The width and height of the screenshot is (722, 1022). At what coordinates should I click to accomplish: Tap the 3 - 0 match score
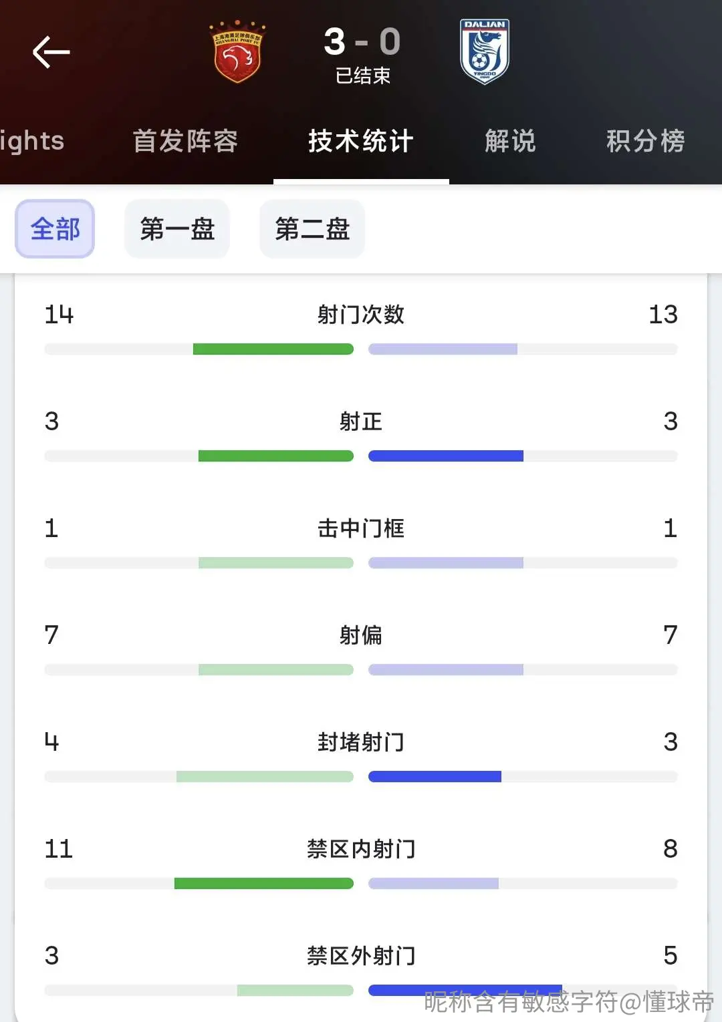coord(362,42)
